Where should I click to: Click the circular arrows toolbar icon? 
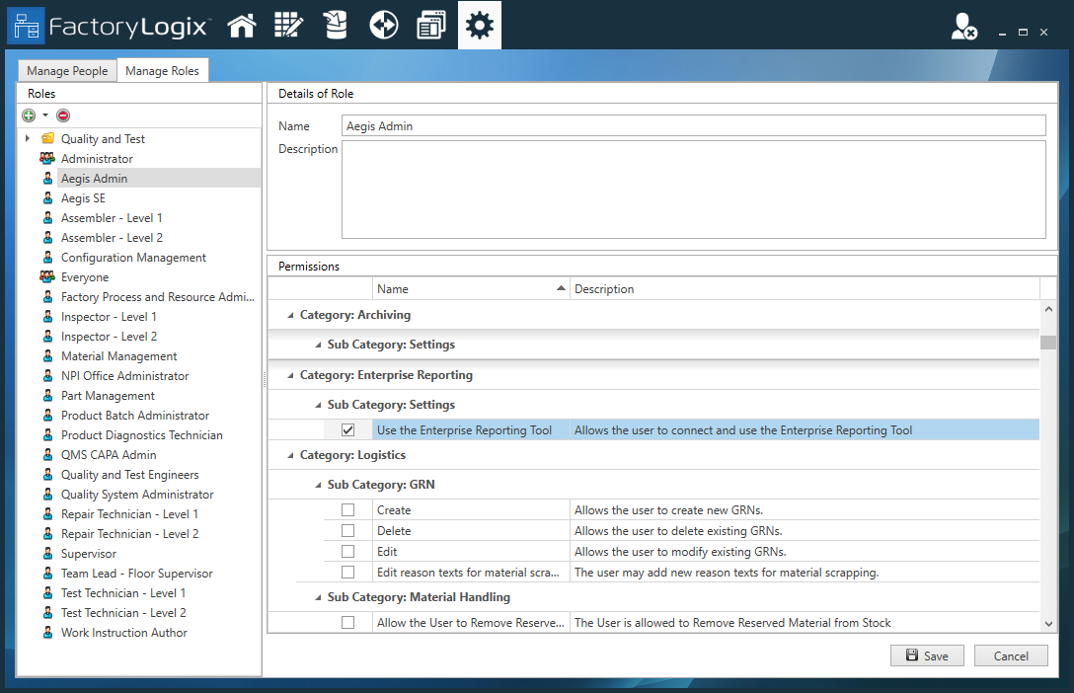384,25
